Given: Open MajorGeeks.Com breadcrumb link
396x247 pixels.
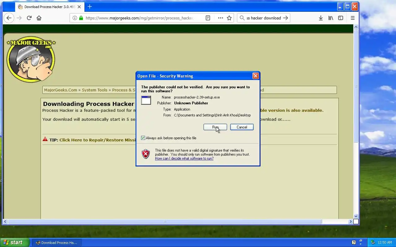Looking at the screenshot, I should (x=61, y=90).
